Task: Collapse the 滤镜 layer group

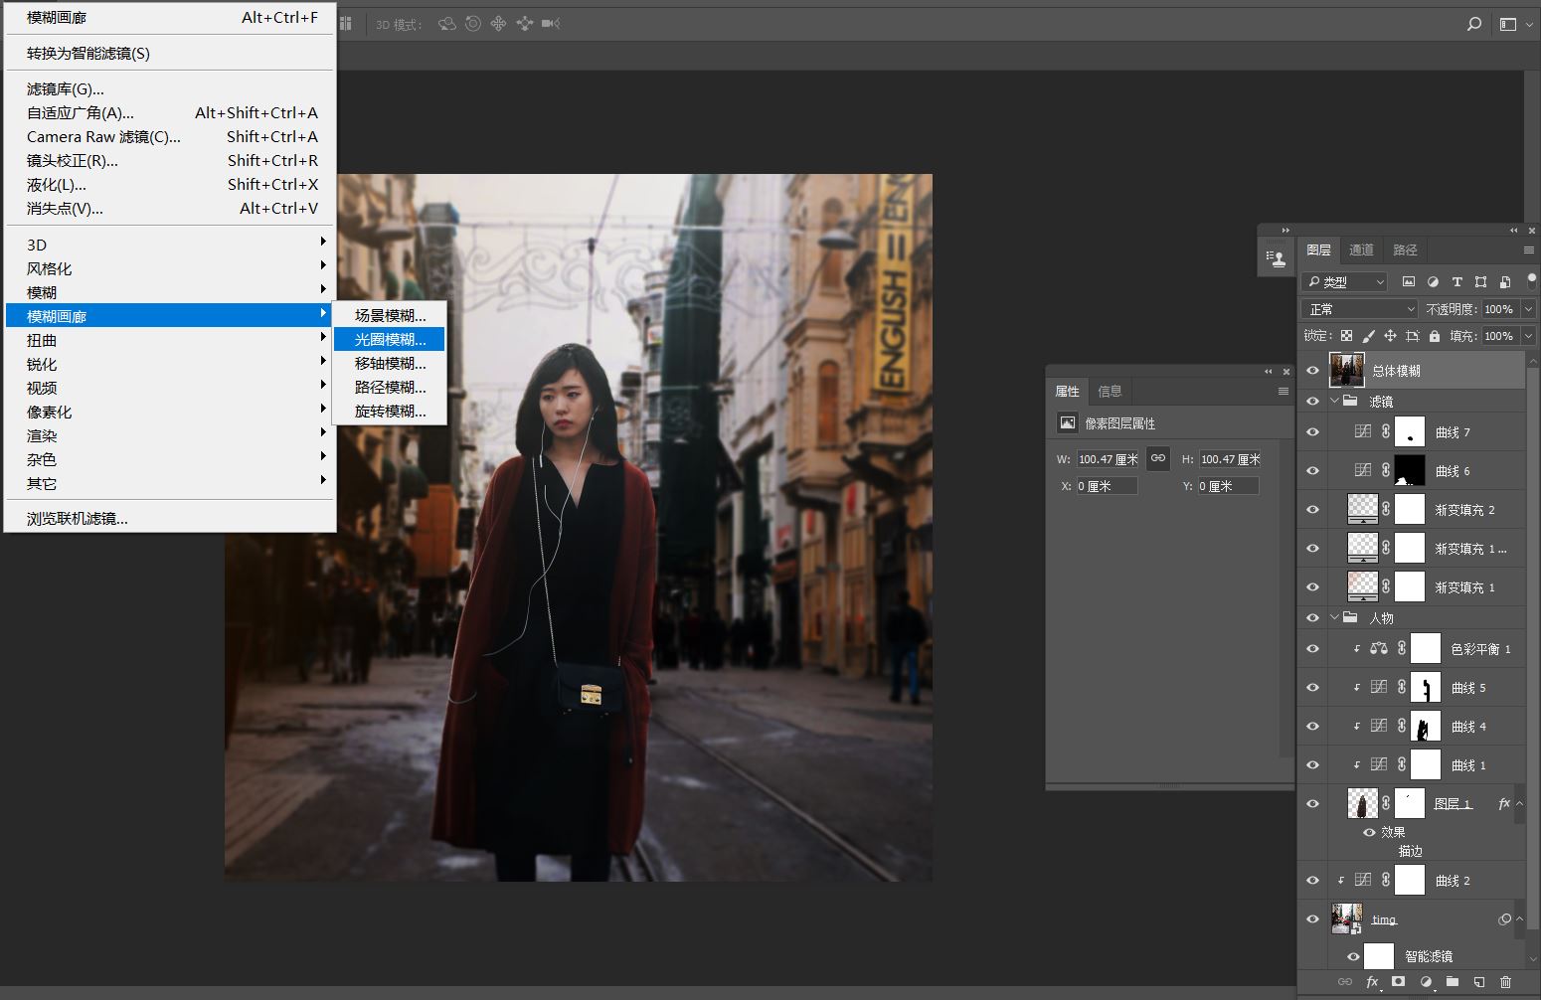Action: click(x=1335, y=402)
